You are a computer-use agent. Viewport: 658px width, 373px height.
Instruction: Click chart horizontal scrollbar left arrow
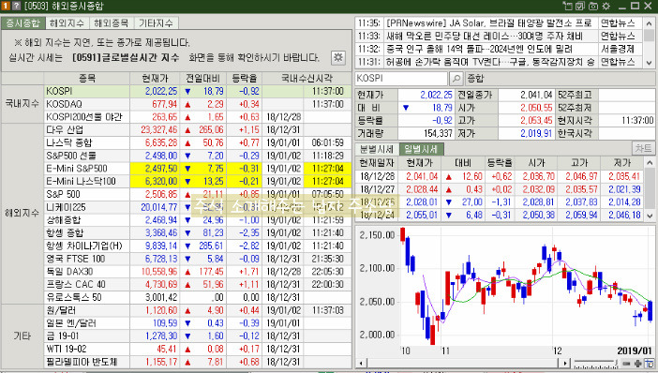361,364
